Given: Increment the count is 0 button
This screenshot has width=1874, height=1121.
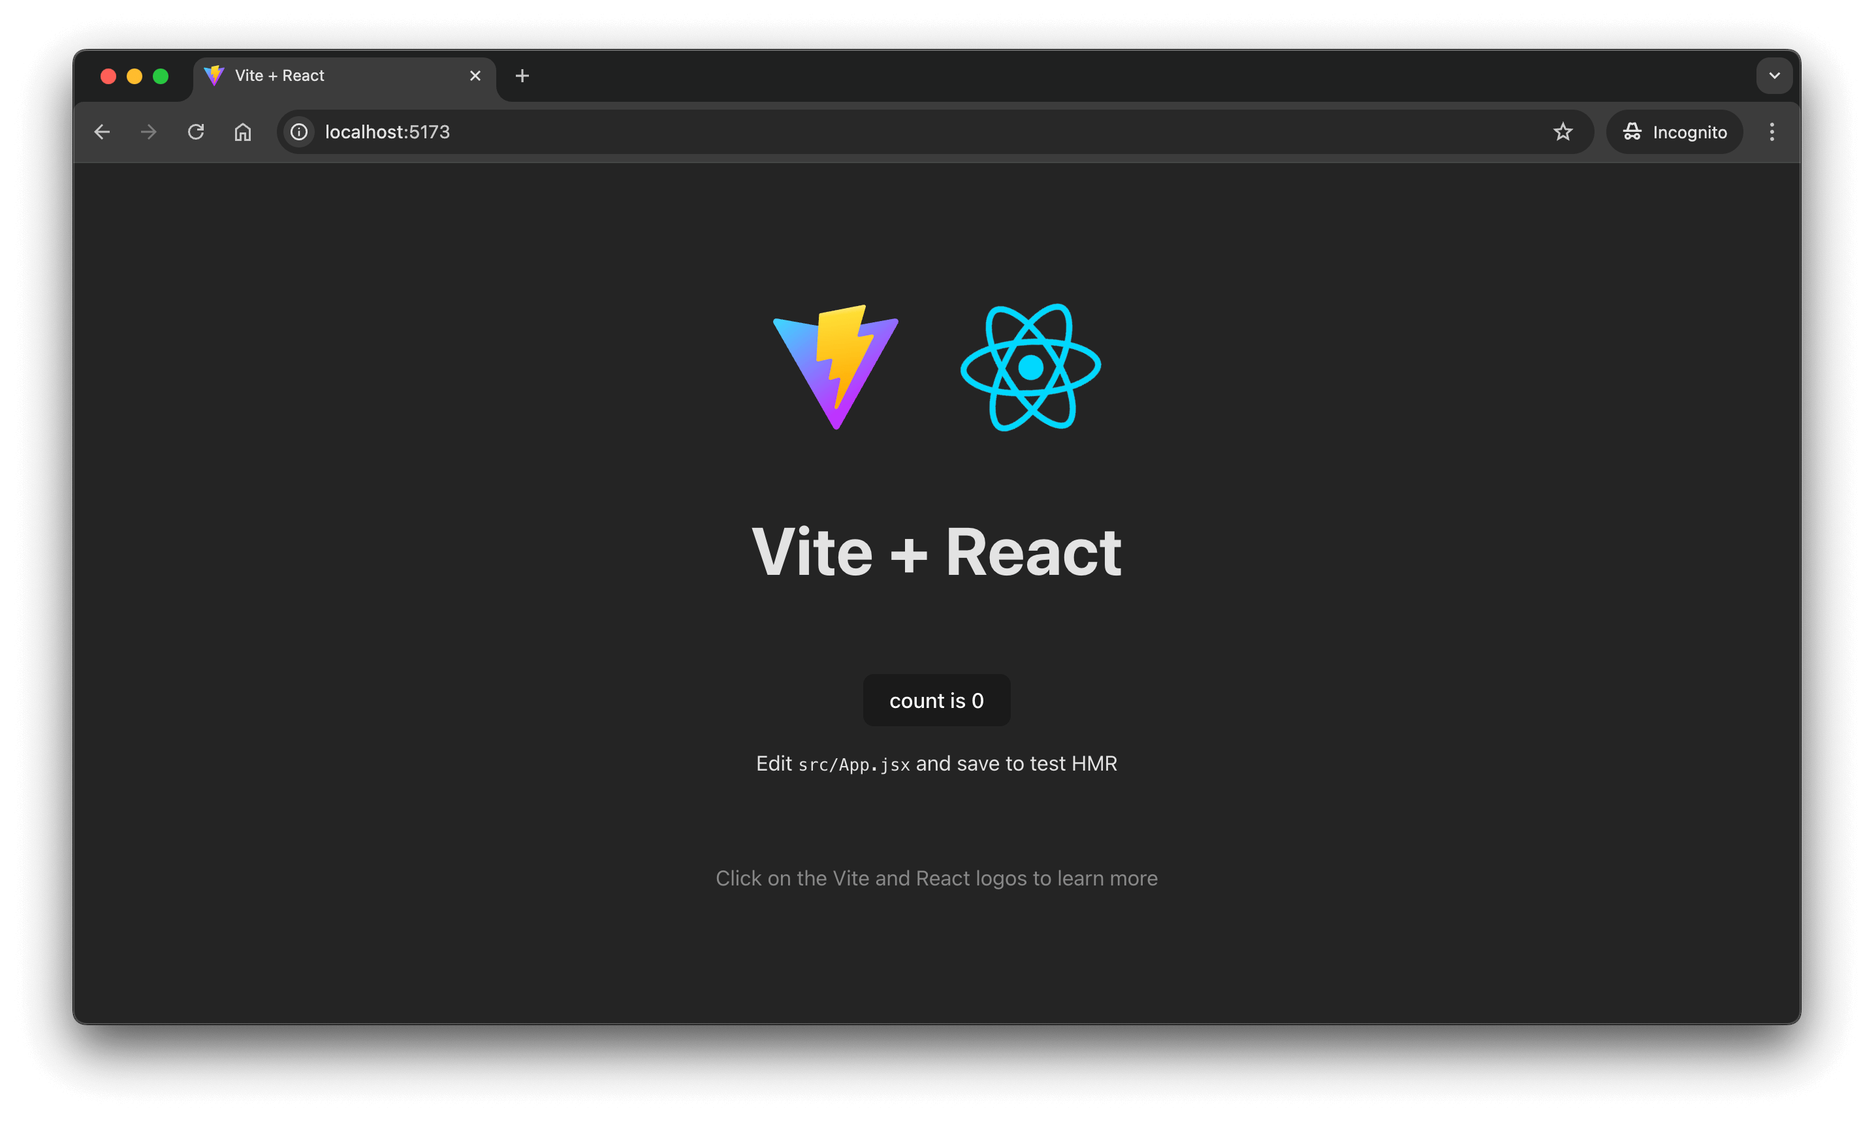Looking at the screenshot, I should (936, 700).
